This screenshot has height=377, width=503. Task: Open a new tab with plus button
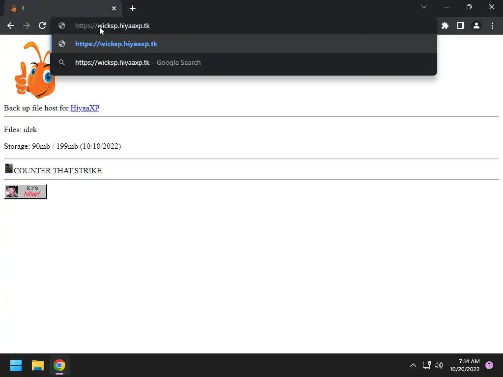tap(133, 8)
